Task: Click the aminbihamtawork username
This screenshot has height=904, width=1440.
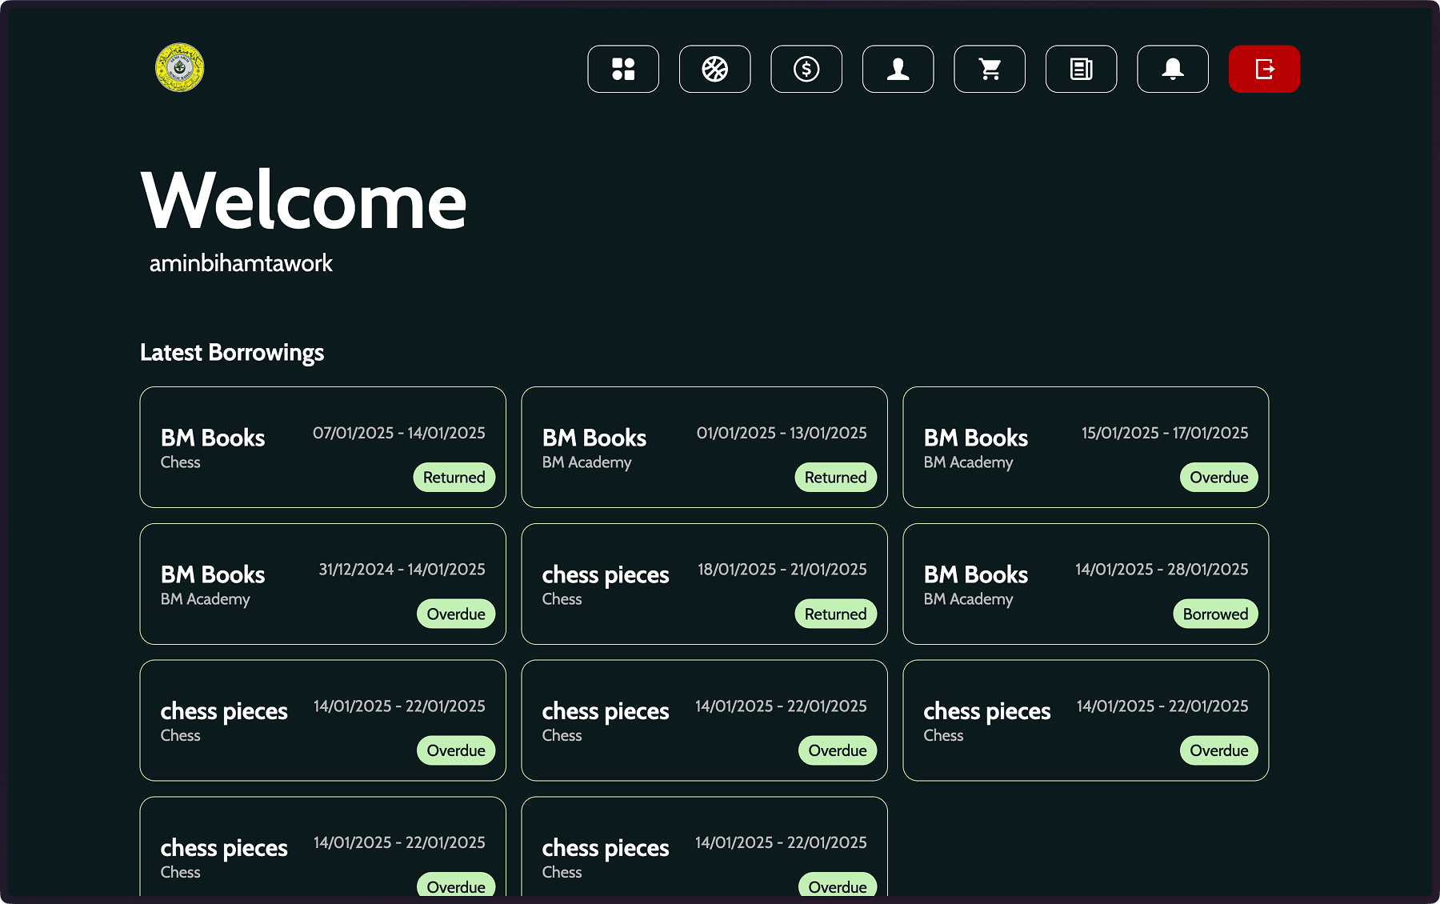Action: point(241,263)
